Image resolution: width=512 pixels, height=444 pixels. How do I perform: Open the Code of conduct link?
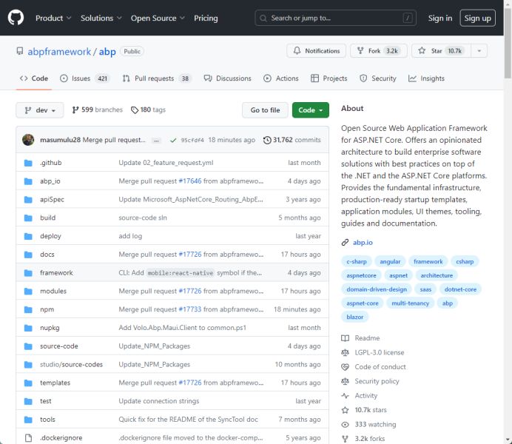(380, 367)
